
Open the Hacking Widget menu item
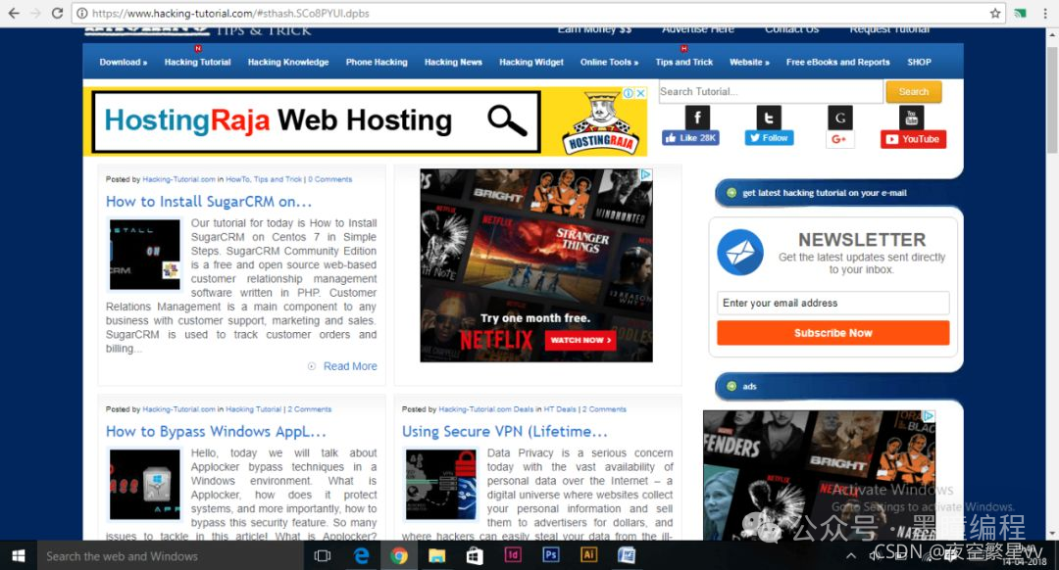(x=531, y=62)
